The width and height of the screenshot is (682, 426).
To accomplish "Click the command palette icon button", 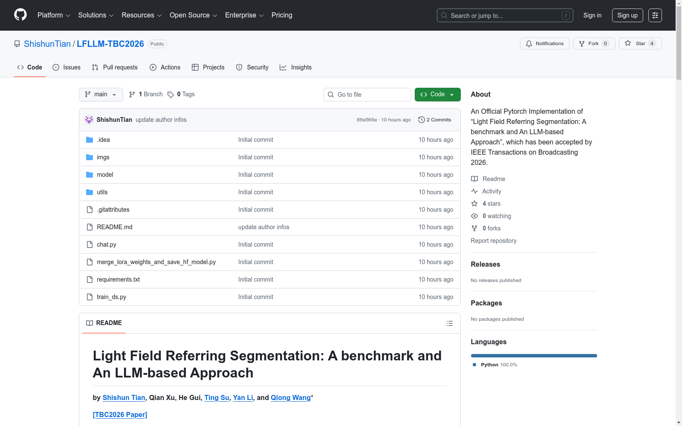I will coord(655,15).
